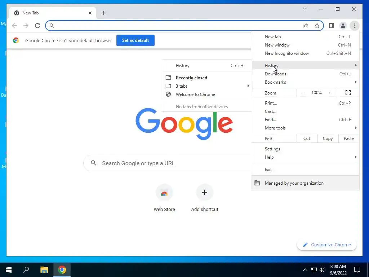This screenshot has width=369, height=277.
Task: Open Downloads from the menu
Action: [x=305, y=74]
